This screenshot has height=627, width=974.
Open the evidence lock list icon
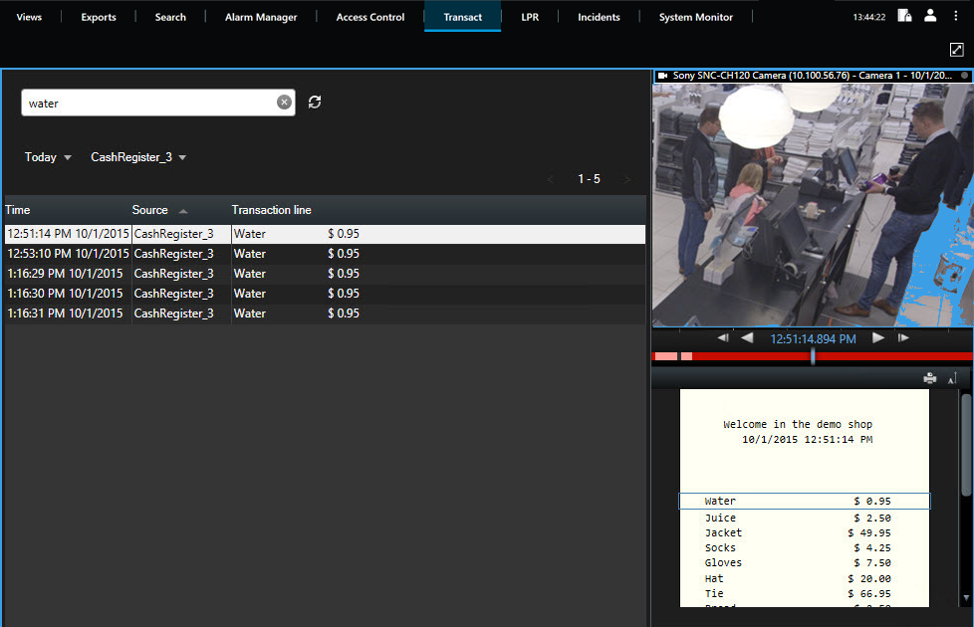pyautogui.click(x=904, y=16)
